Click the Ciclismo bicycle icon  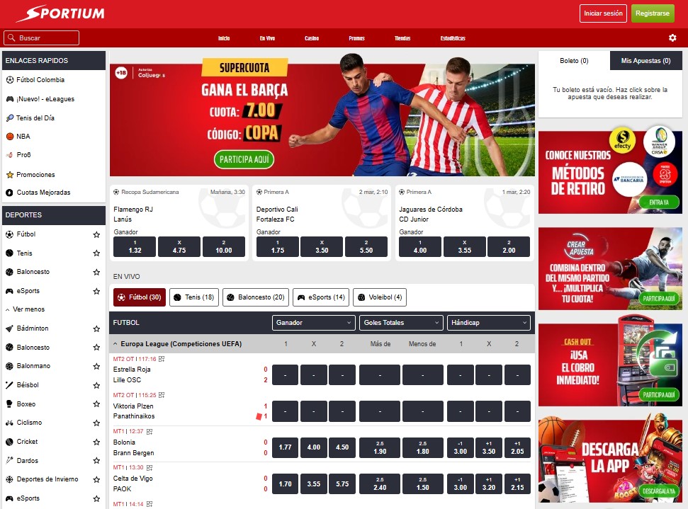[x=9, y=423]
